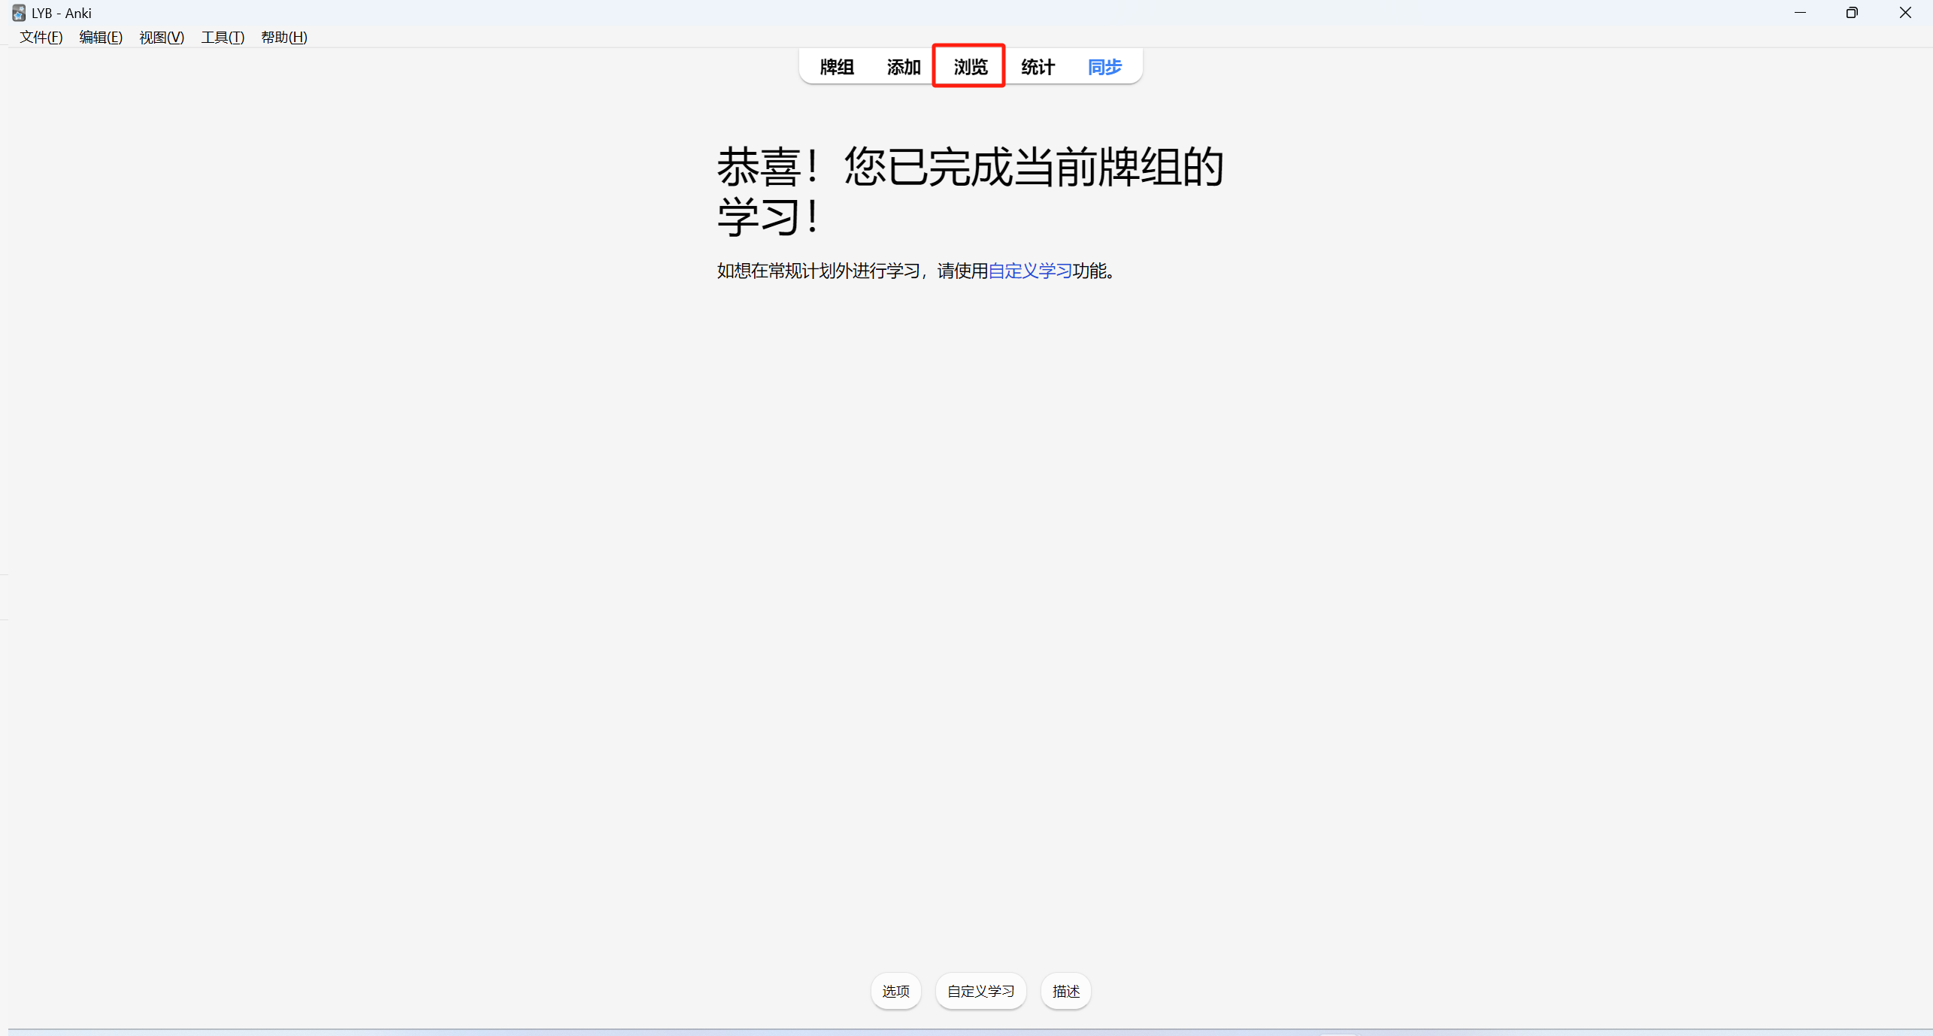The image size is (1933, 1036).
Task: Go to 牌组 deck list
Action: pos(837,67)
